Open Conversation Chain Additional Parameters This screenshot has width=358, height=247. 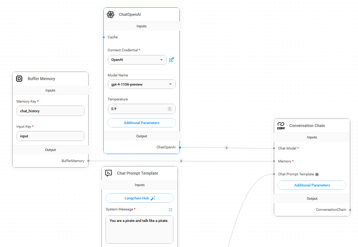312,185
